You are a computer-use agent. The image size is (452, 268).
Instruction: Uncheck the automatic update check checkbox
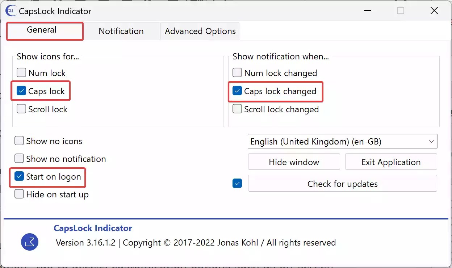[237, 183]
